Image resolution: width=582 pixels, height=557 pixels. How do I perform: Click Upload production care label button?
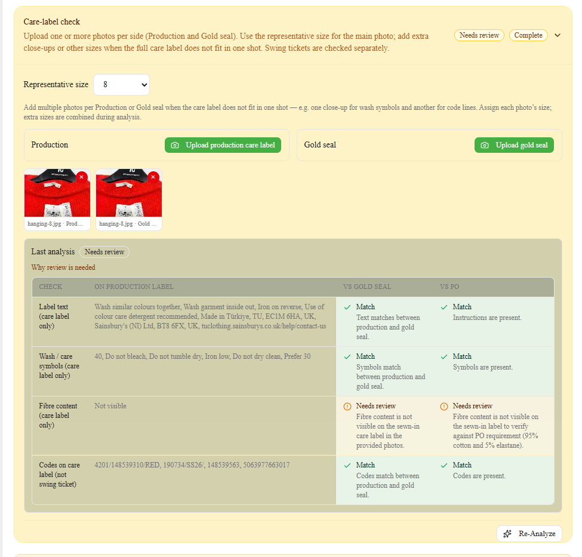[x=223, y=145]
